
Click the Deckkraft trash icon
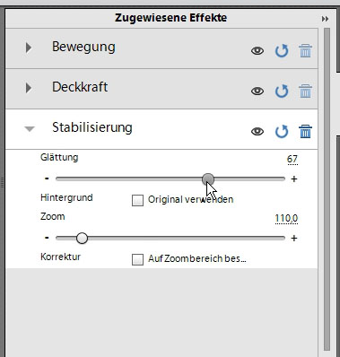pyautogui.click(x=305, y=91)
